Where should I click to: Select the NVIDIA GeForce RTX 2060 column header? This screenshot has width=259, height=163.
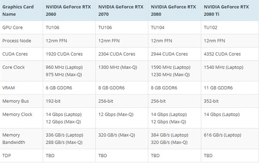(x=68, y=11)
